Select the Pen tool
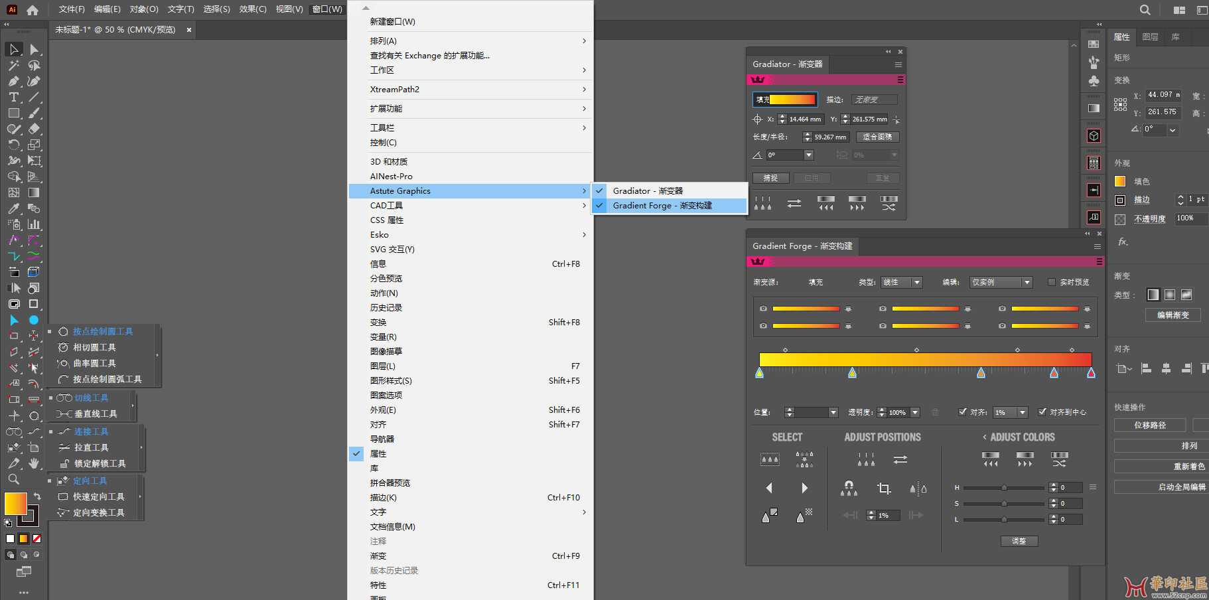 pos(14,81)
